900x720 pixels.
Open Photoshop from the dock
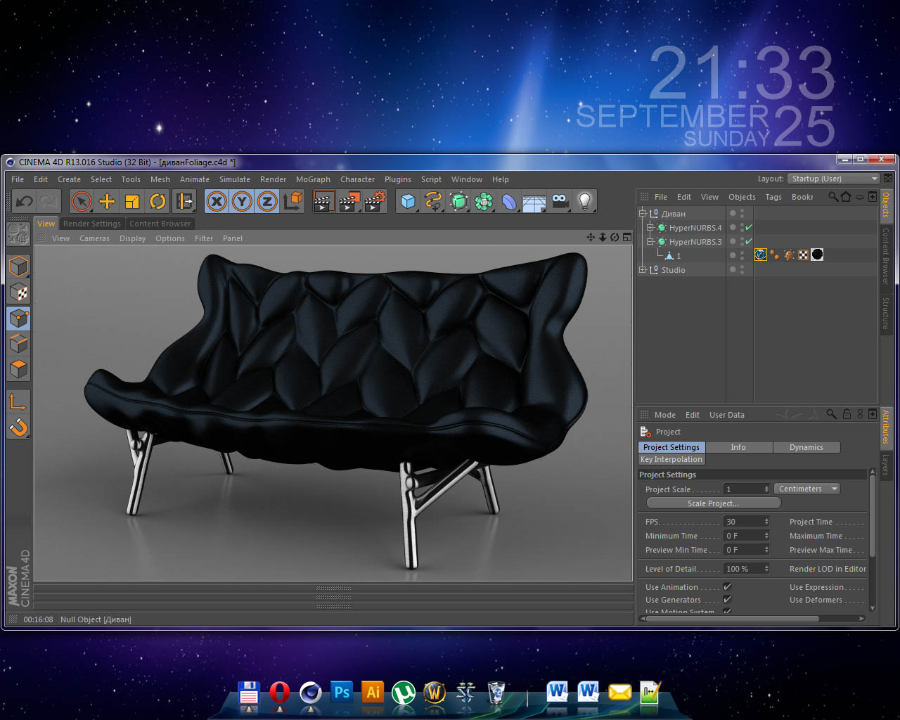[x=342, y=693]
